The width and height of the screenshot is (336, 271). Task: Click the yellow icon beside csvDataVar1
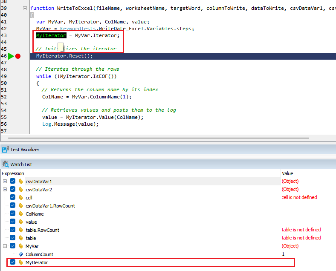pyautogui.click(x=20, y=182)
